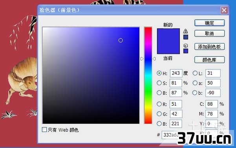The width and height of the screenshot is (236, 148).
Task: Select the R red radio button
Action: click(159, 104)
